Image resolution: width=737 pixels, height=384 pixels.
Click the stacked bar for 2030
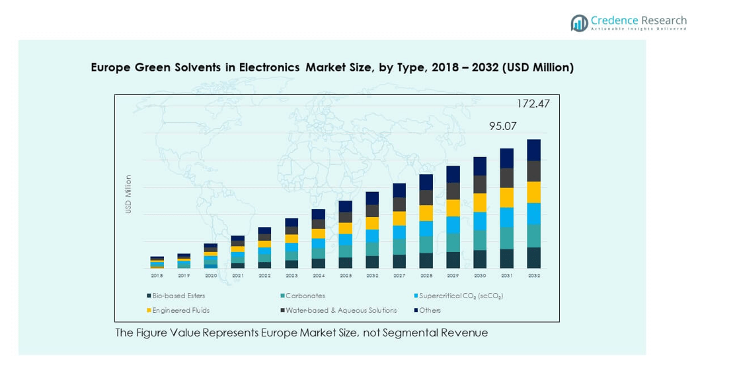[480, 212]
